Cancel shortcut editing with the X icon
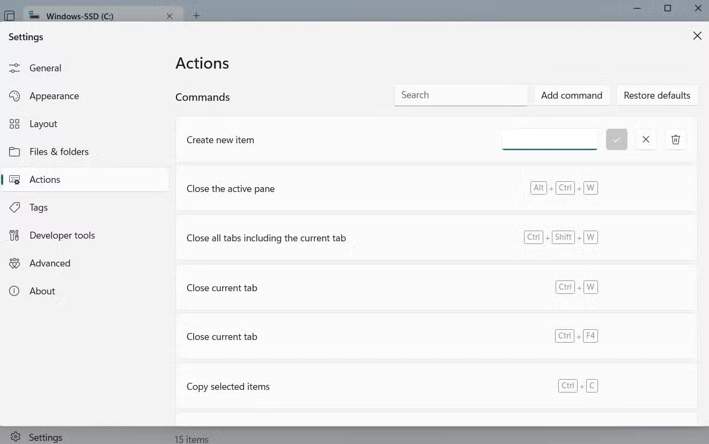The image size is (709, 444). click(646, 140)
